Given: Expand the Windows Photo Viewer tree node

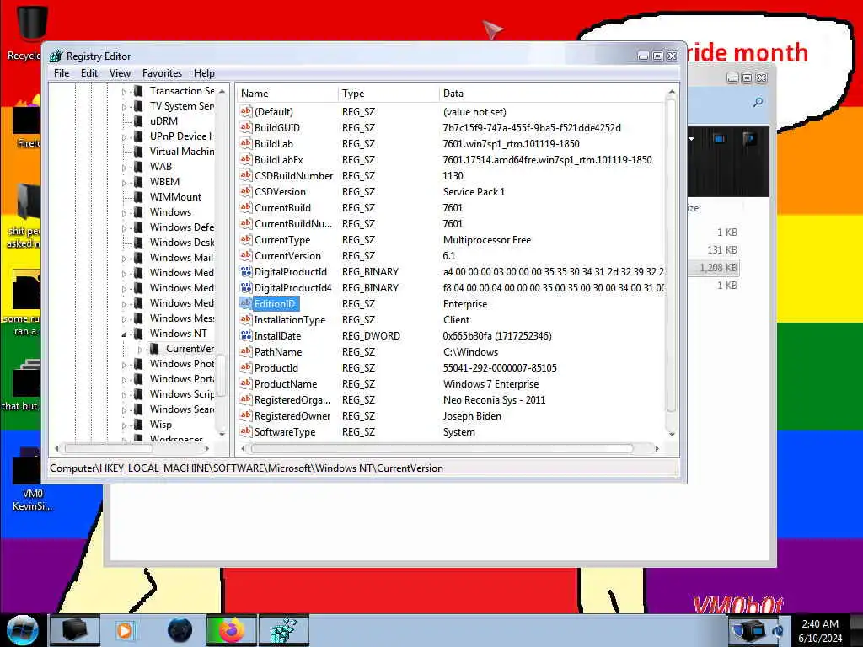Looking at the screenshot, I should (x=124, y=364).
